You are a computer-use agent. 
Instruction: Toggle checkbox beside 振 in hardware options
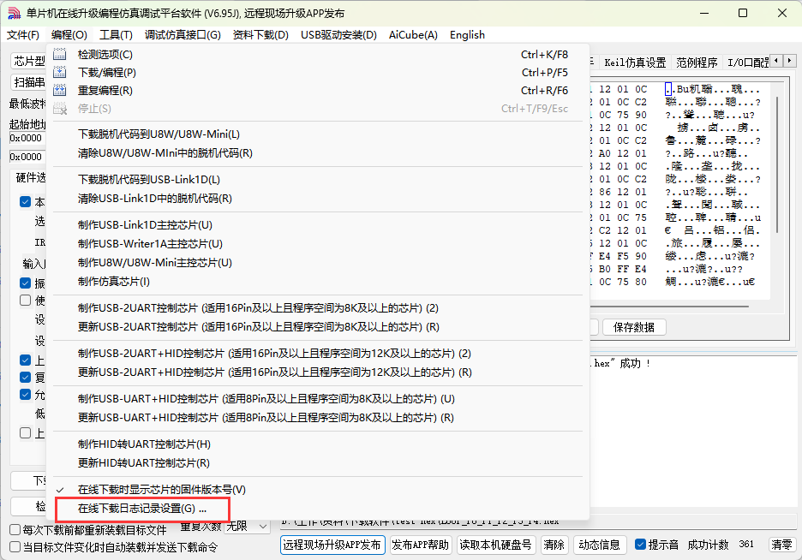pos(26,283)
